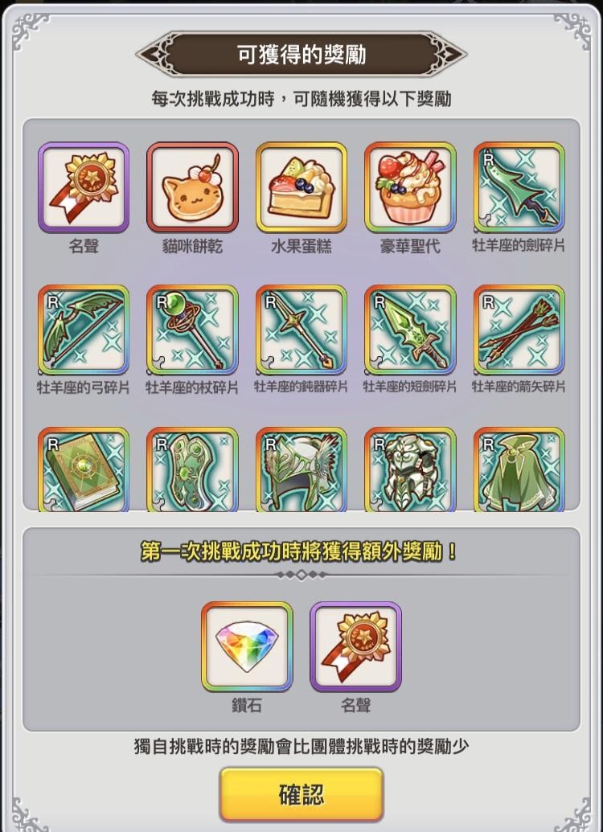Screen dimensions: 603x832
Task: Tap the 可獲得的獎勵 title banner
Action: tap(301, 54)
